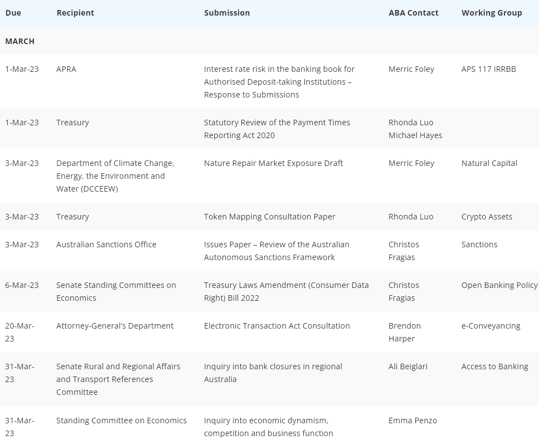Screen dimensions: 539x440
Task: Select the Interest rate risk in banking book submission
Action: coord(279,82)
